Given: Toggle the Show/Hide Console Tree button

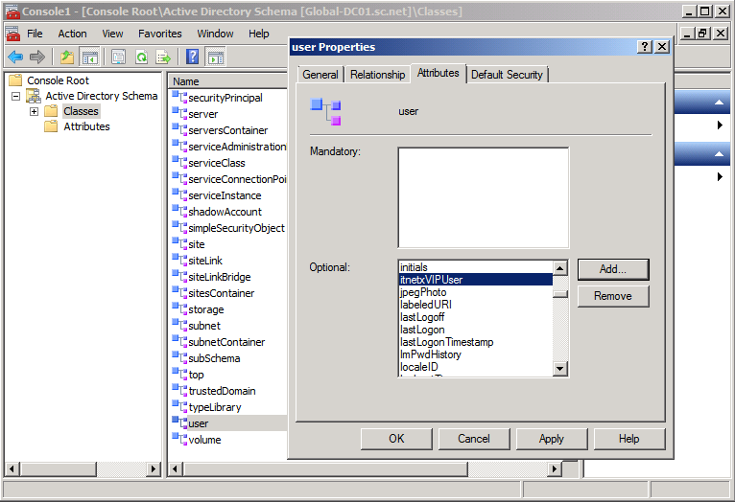Looking at the screenshot, I should click(89, 57).
